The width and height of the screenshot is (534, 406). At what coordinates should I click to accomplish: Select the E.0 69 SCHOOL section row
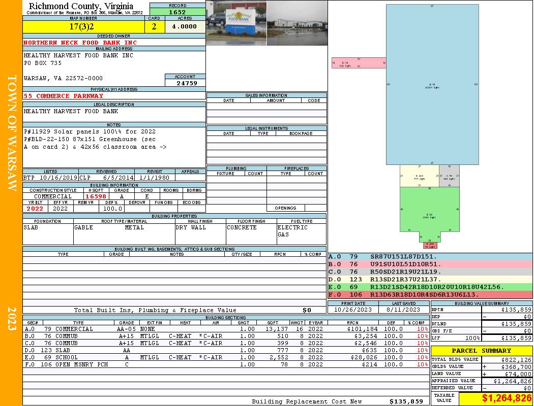[x=226, y=357]
